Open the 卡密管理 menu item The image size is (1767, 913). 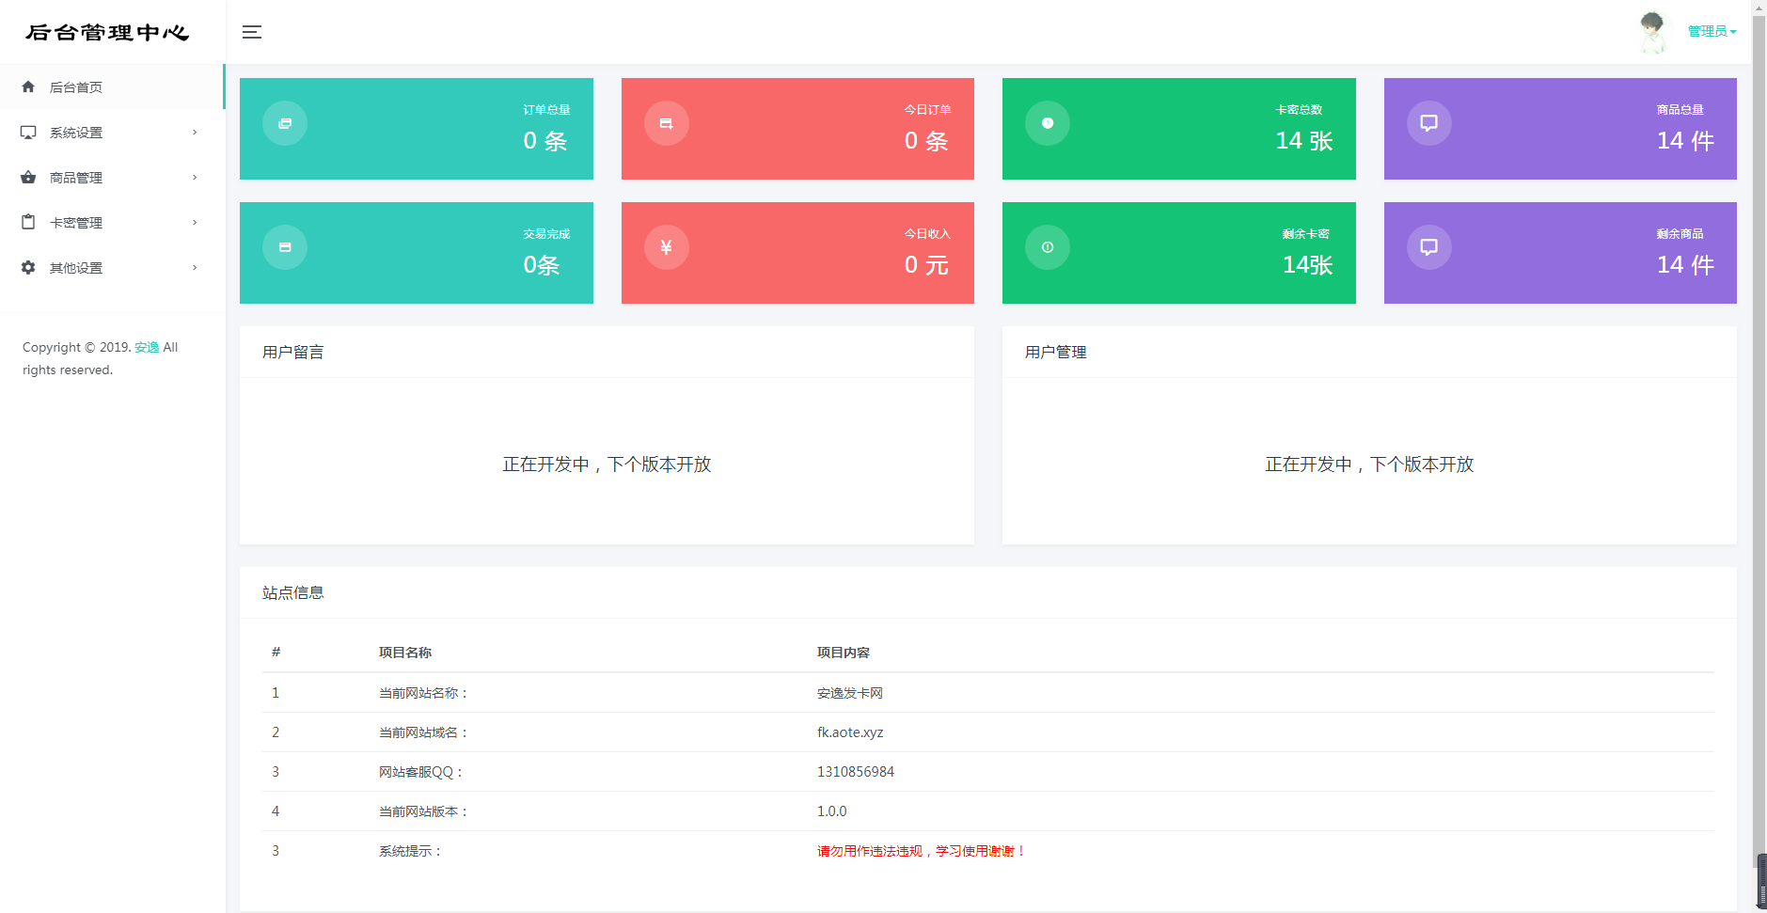point(112,223)
